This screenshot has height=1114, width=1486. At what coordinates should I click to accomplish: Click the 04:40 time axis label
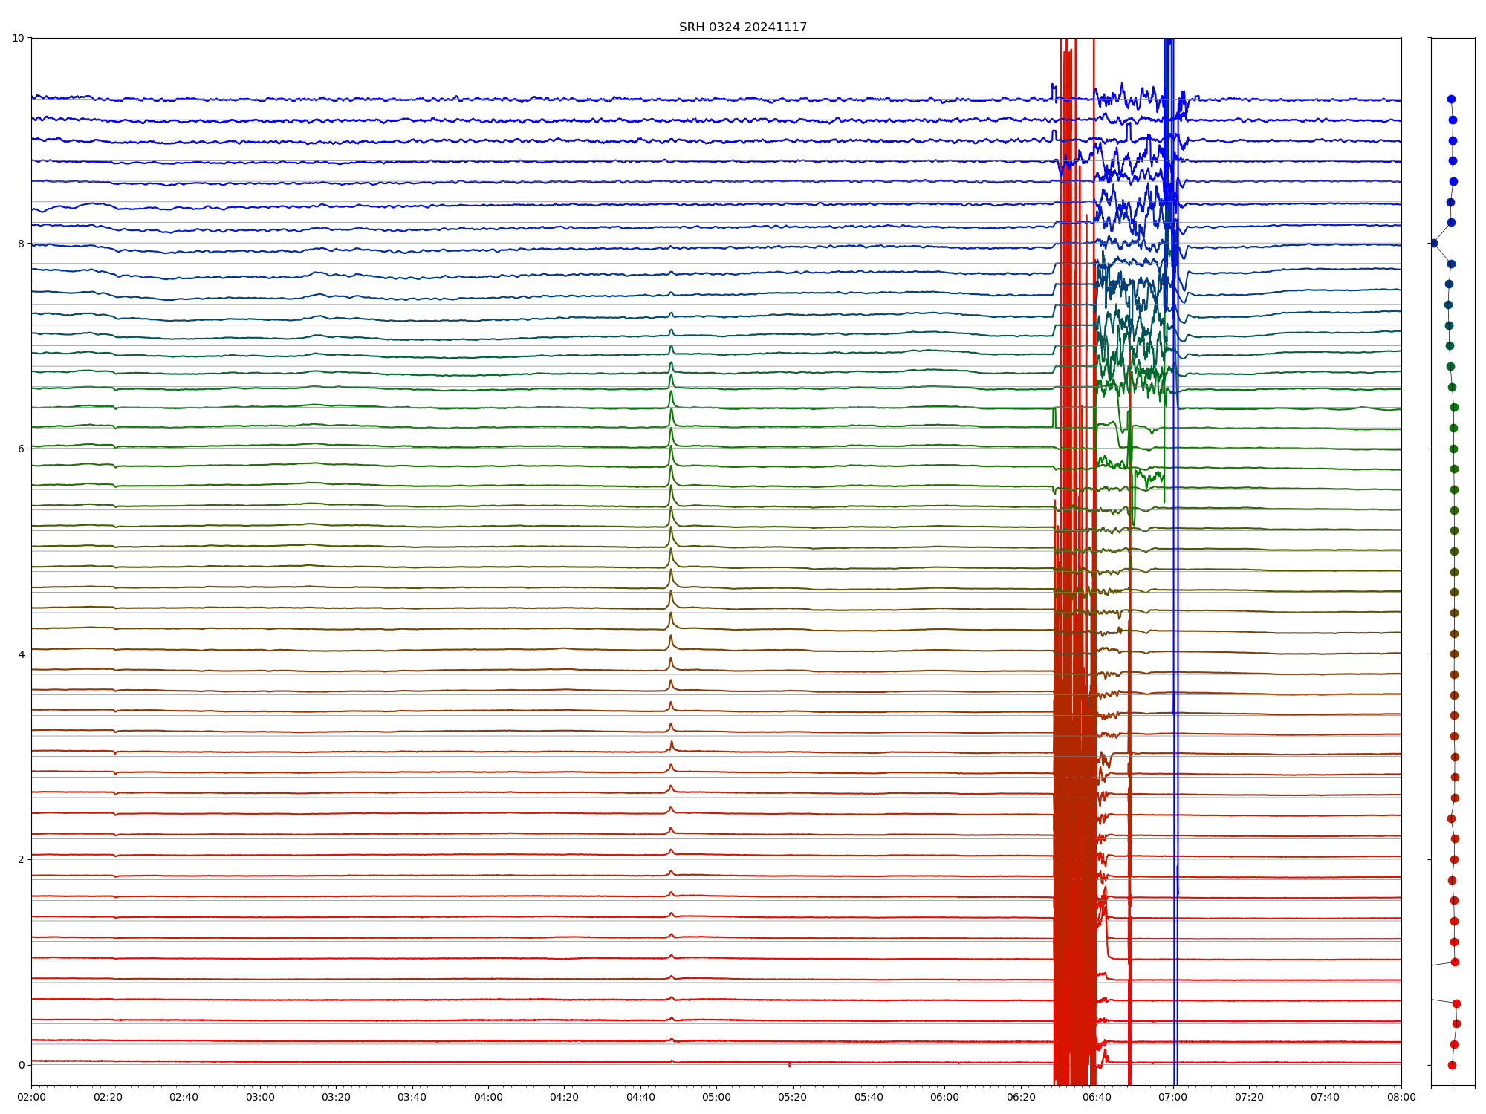[640, 1097]
